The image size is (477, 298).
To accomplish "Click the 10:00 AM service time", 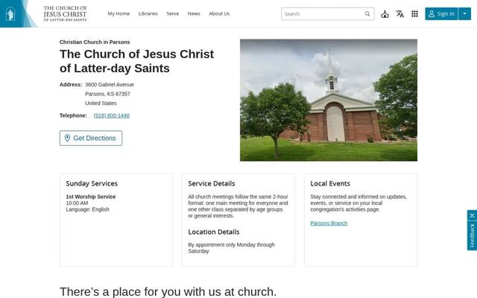I will pos(77,203).
